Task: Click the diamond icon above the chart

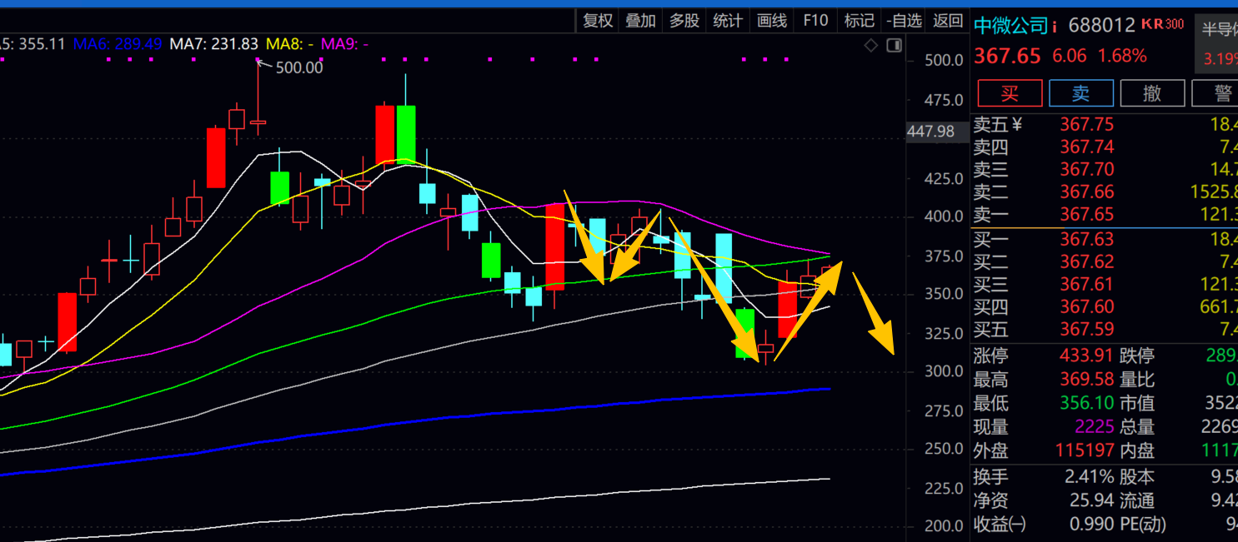Action: click(871, 45)
